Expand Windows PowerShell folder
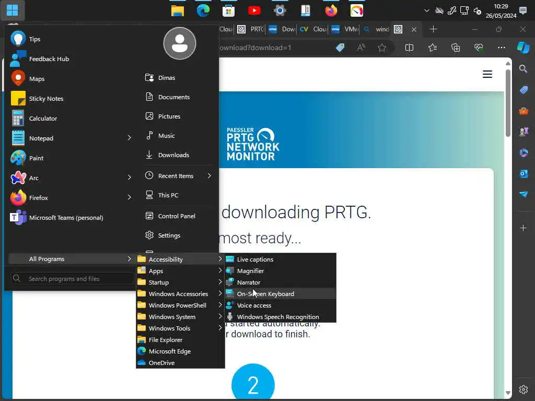 [x=180, y=305]
